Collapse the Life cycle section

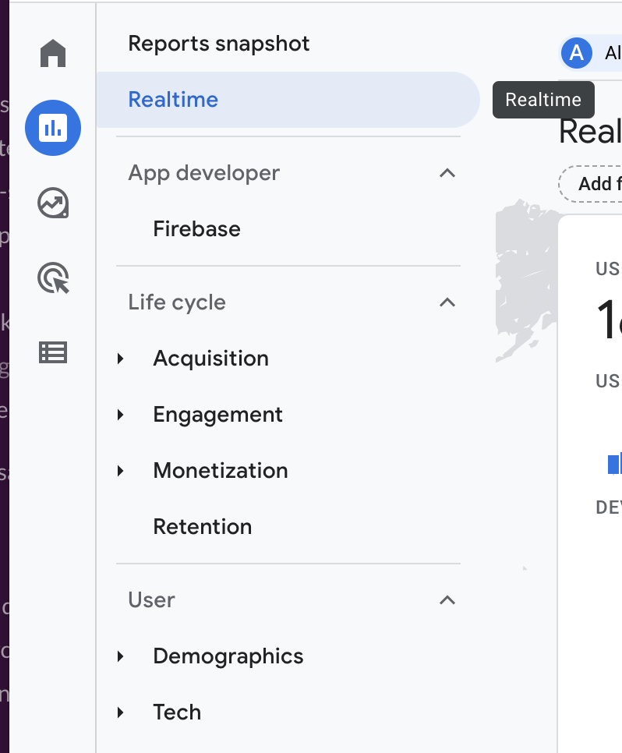(x=447, y=302)
